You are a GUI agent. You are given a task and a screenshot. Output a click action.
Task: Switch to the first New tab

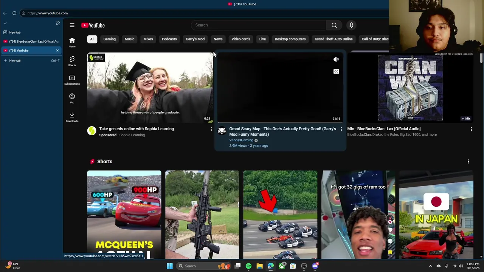click(x=31, y=32)
